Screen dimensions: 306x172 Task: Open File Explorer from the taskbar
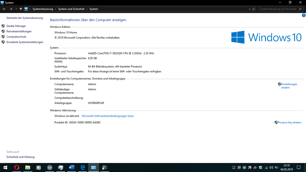[x=28, y=167]
